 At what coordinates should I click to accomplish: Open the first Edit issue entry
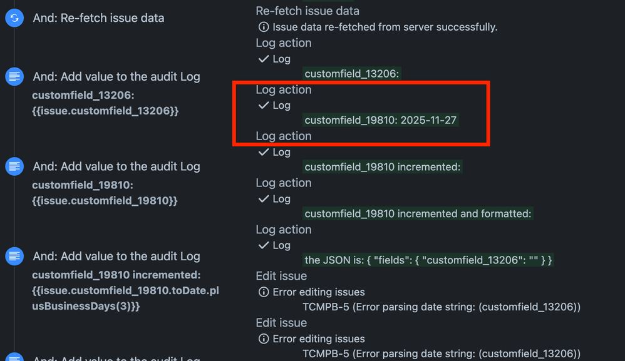click(281, 276)
